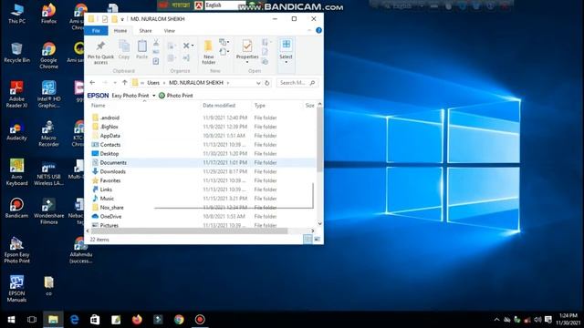The image size is (584, 328).
Task: Refresh the folder view in the address bar
Action: point(267,83)
